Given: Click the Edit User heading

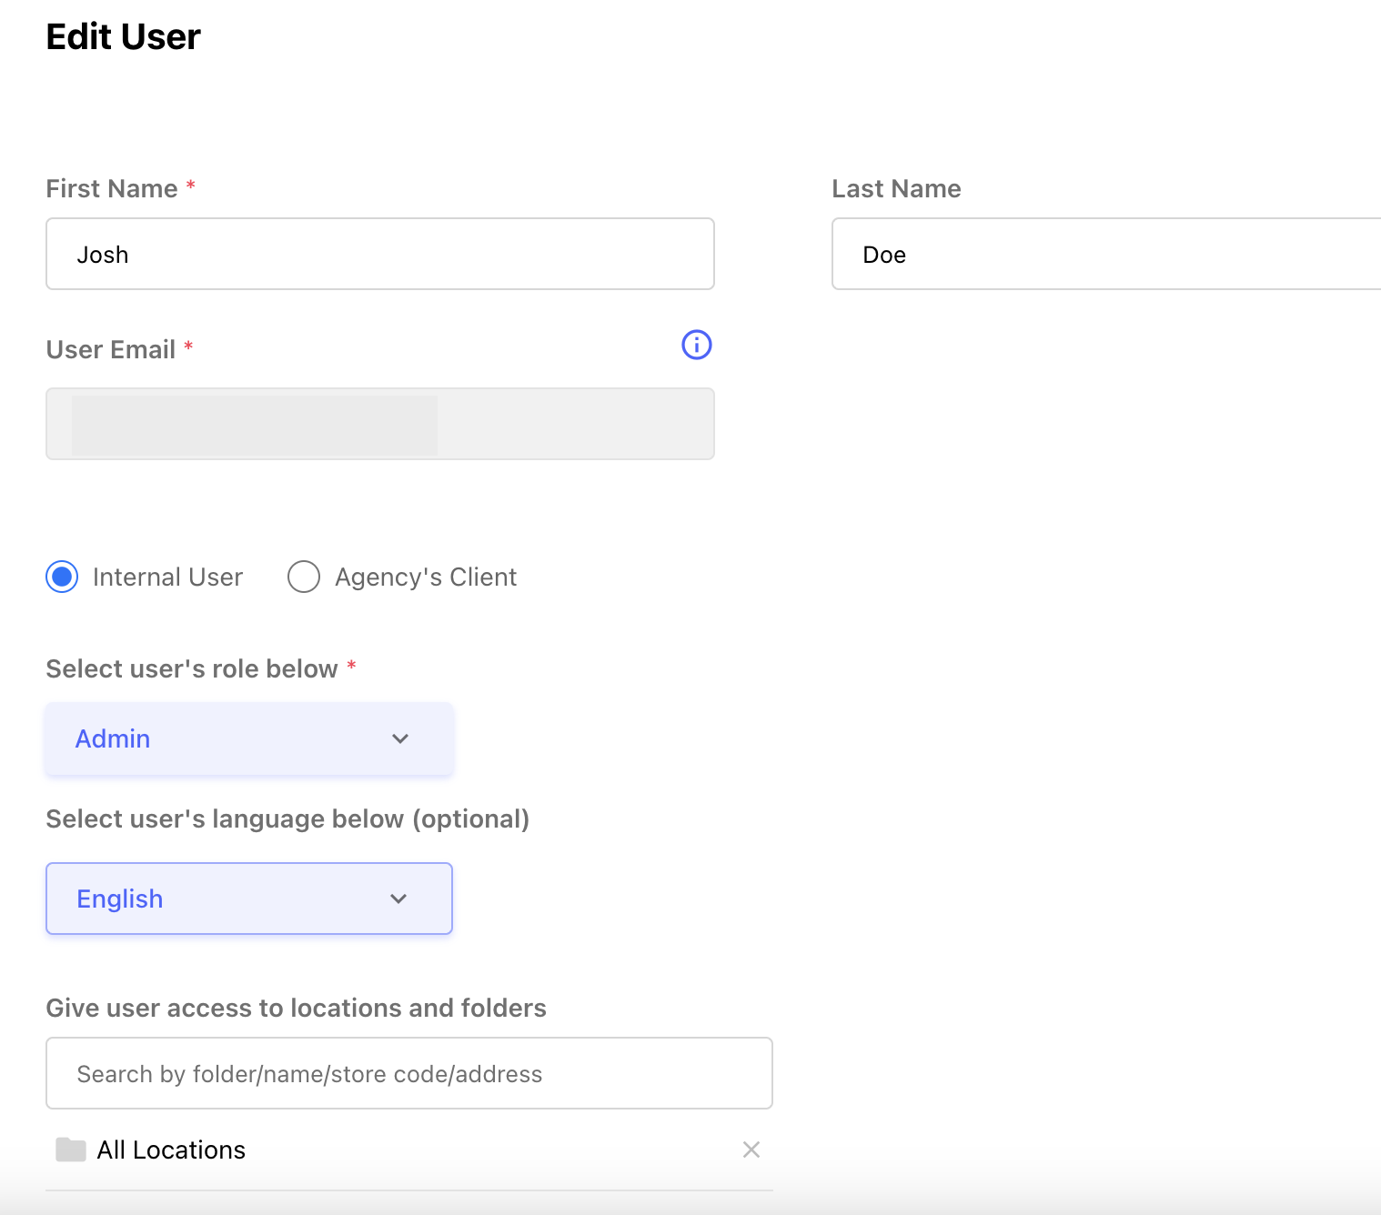Looking at the screenshot, I should click(x=123, y=36).
